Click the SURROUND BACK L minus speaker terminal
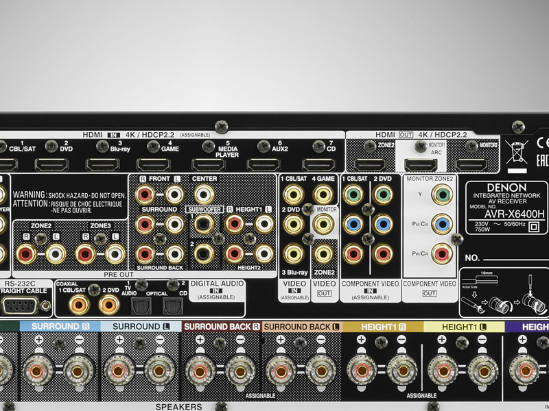This screenshot has width=549, height=411. tap(320, 371)
